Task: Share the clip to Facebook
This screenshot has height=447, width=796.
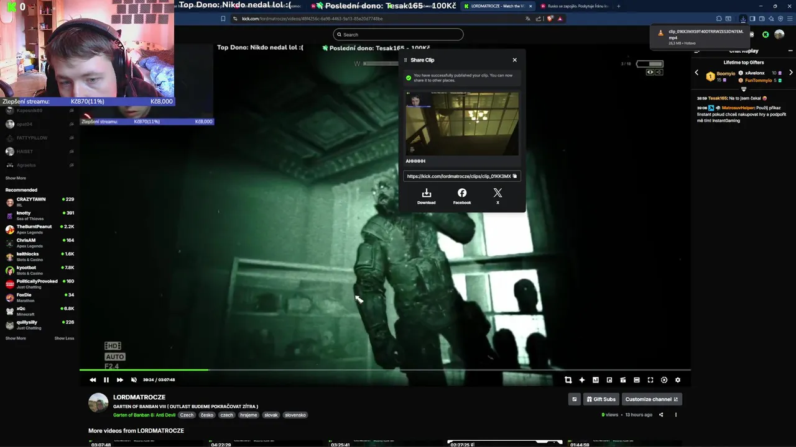Action: pyautogui.click(x=462, y=196)
